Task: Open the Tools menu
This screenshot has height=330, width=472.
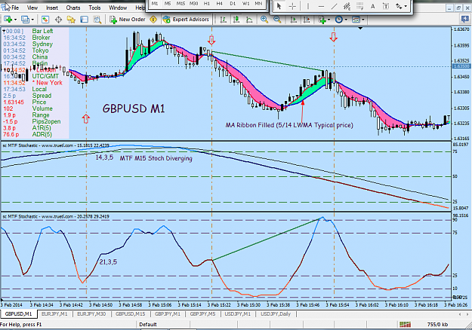Action: (94, 8)
